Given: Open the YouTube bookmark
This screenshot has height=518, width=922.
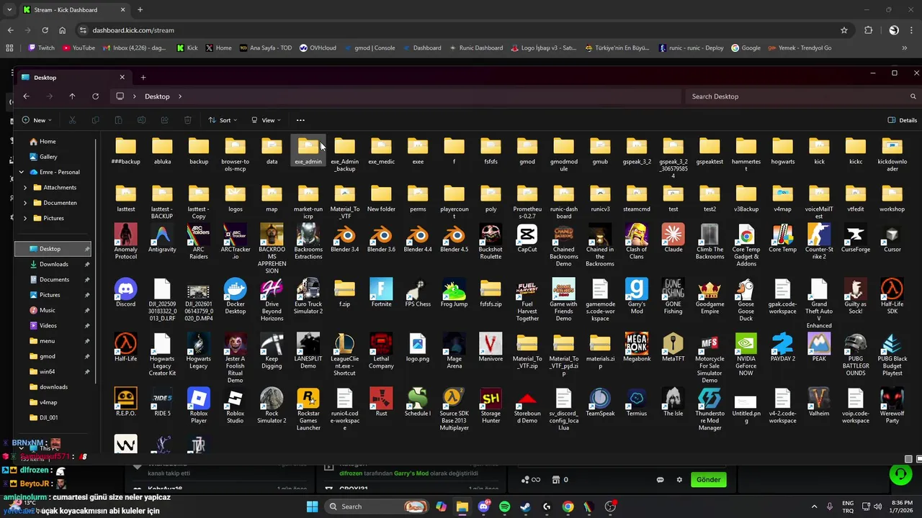Looking at the screenshot, I should tap(79, 48).
